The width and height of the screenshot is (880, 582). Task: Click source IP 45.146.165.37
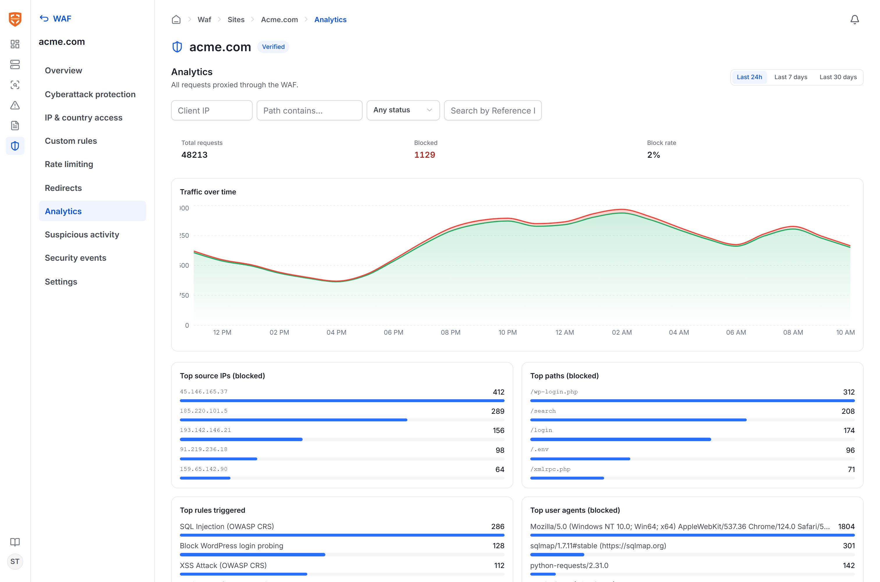tap(204, 392)
